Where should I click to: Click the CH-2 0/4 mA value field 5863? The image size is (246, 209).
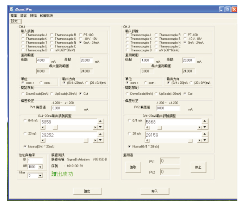click(x=173, y=122)
